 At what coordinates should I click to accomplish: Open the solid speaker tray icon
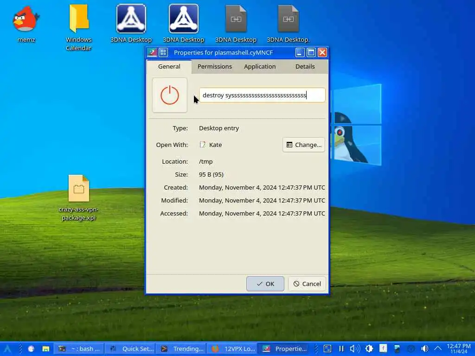[x=425, y=349]
